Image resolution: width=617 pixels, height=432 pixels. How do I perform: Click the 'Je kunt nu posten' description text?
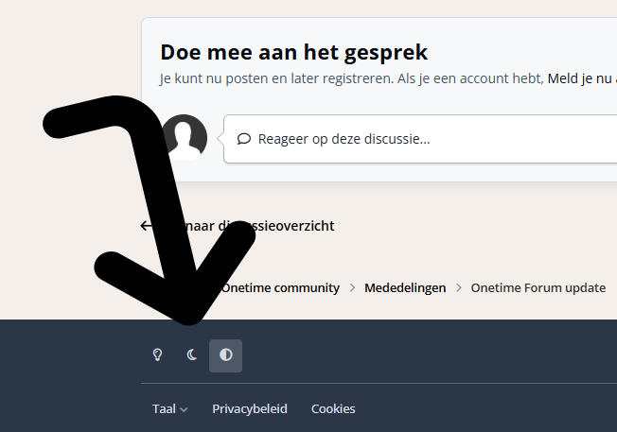pyautogui.click(x=350, y=79)
